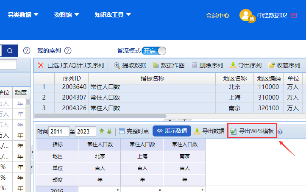Click the help icon after 导出WPS模板
Screen dimensions: 306x192
click(280, 131)
